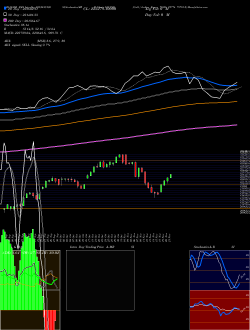Viewport: 250px width, 330px height.
Task: Click the 'CL: 225278.10000' closing value
Action: click(x=99, y=8)
